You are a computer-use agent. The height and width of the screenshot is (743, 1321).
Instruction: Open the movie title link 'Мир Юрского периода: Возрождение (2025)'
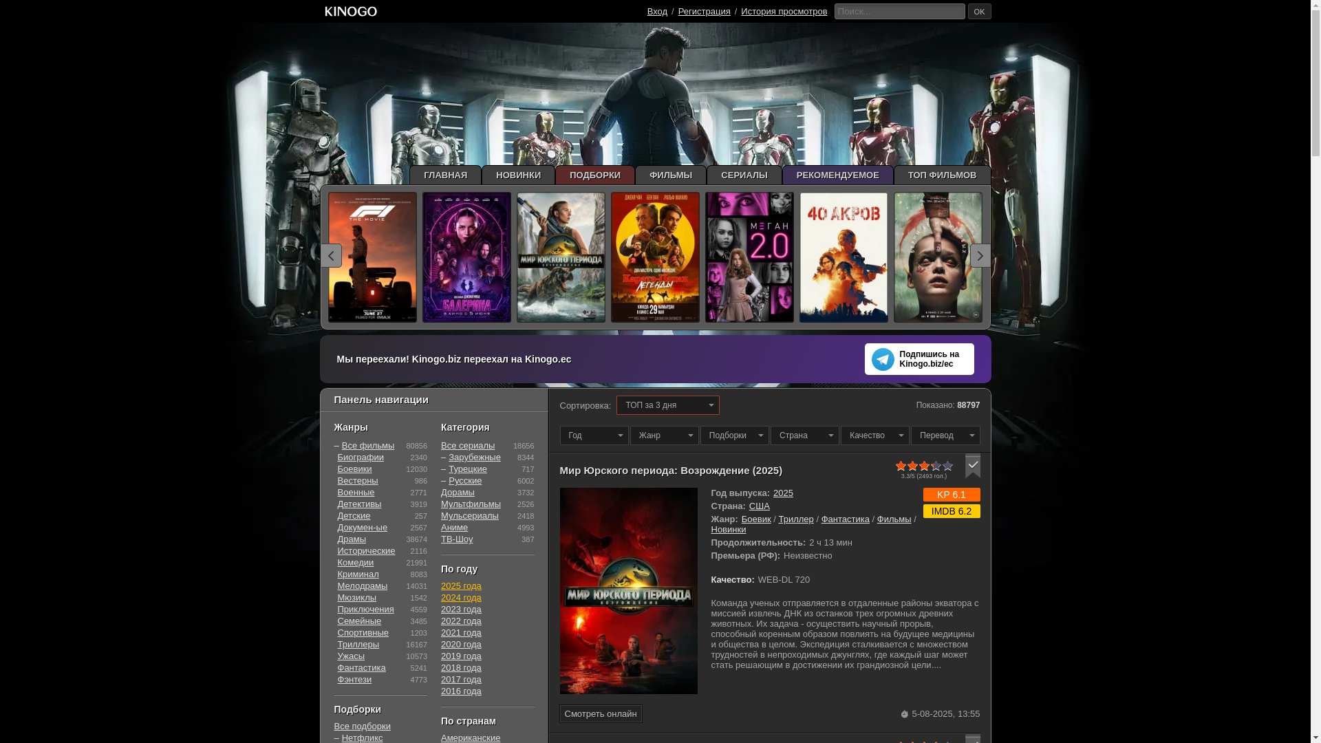(671, 471)
